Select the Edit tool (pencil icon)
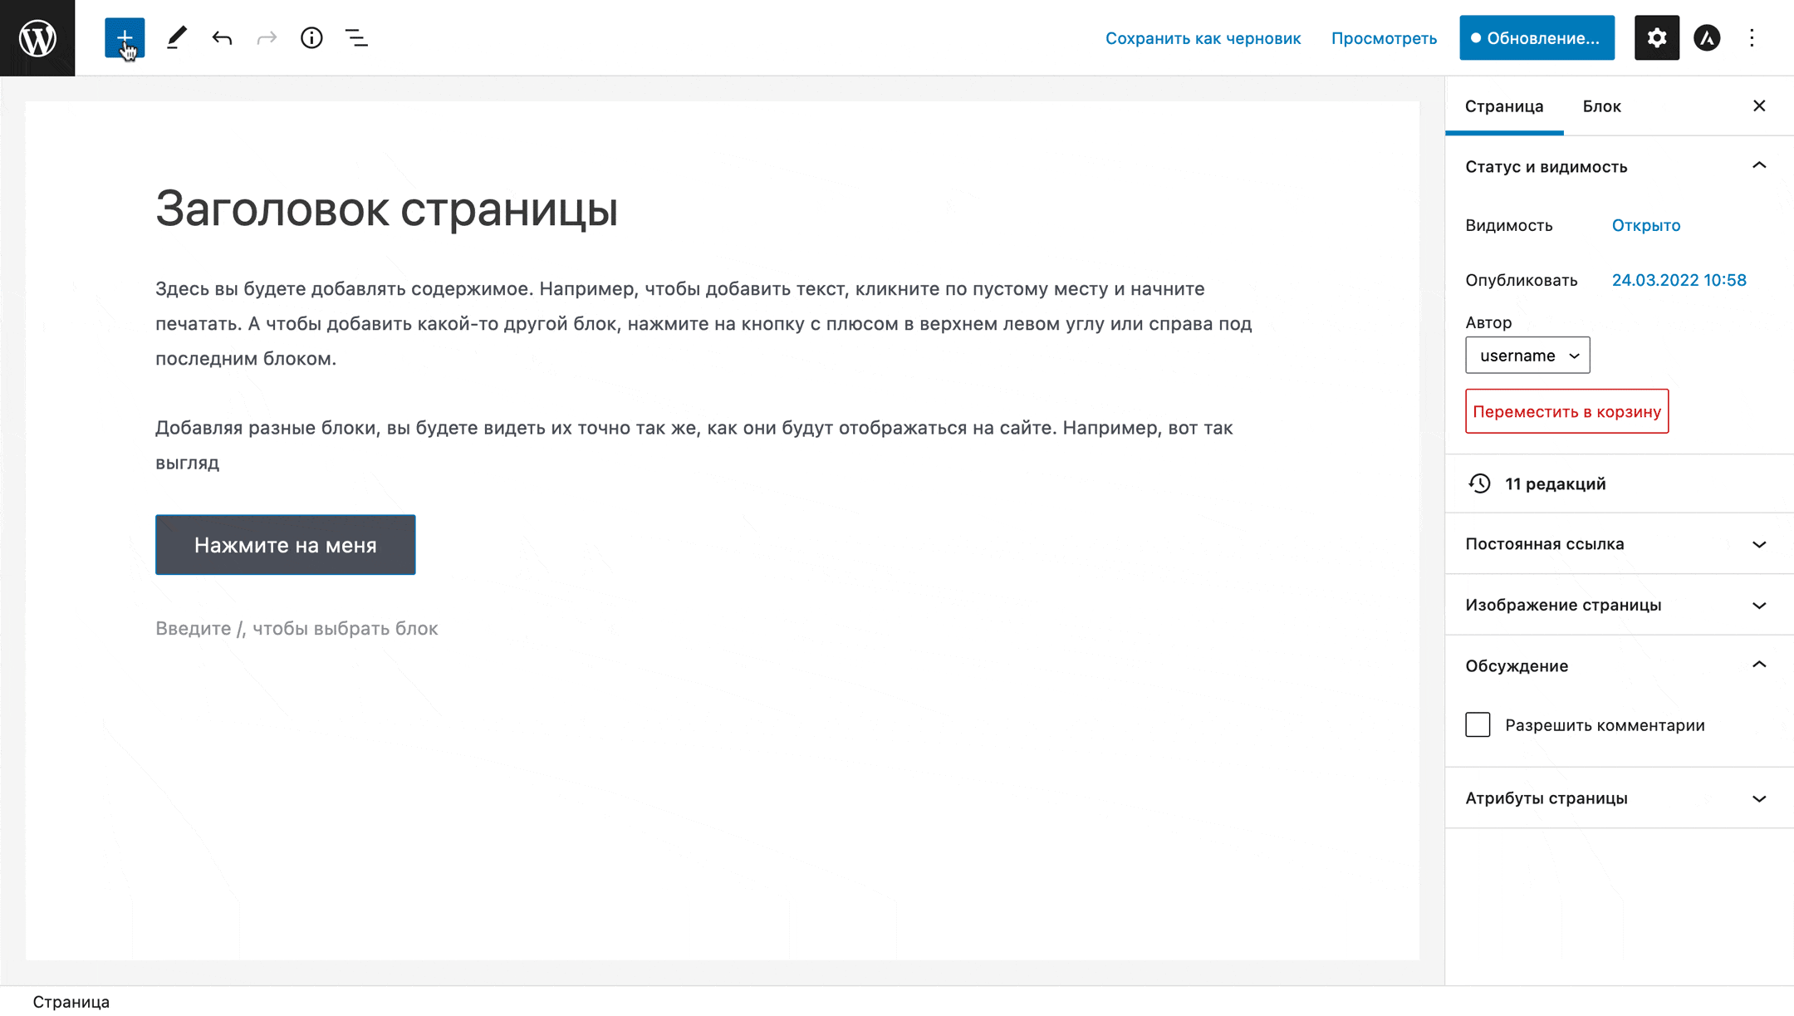 [x=174, y=37]
